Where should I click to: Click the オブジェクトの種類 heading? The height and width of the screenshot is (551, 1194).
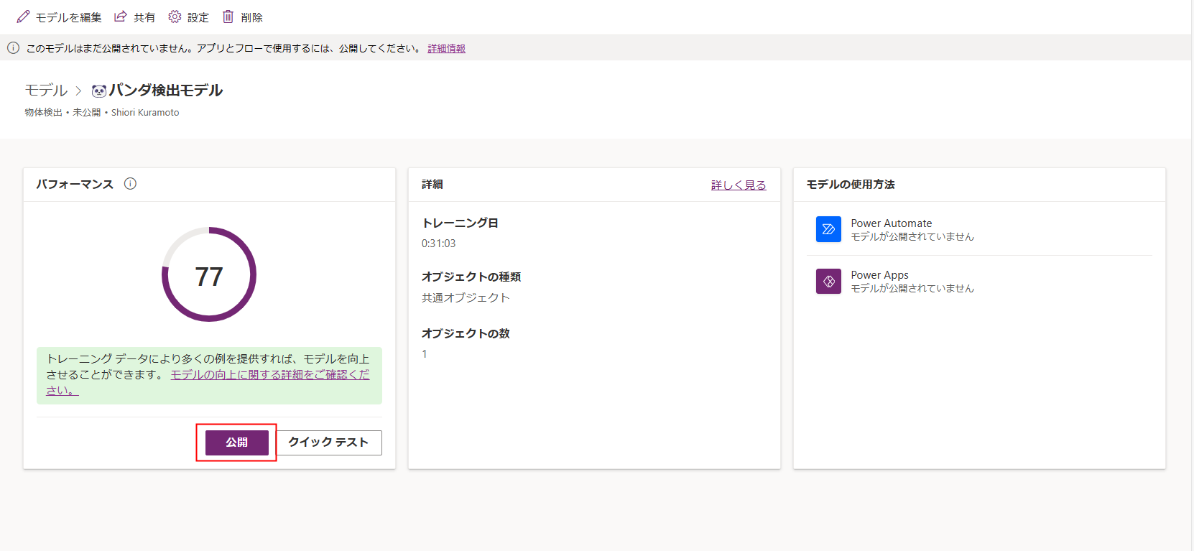(x=471, y=277)
